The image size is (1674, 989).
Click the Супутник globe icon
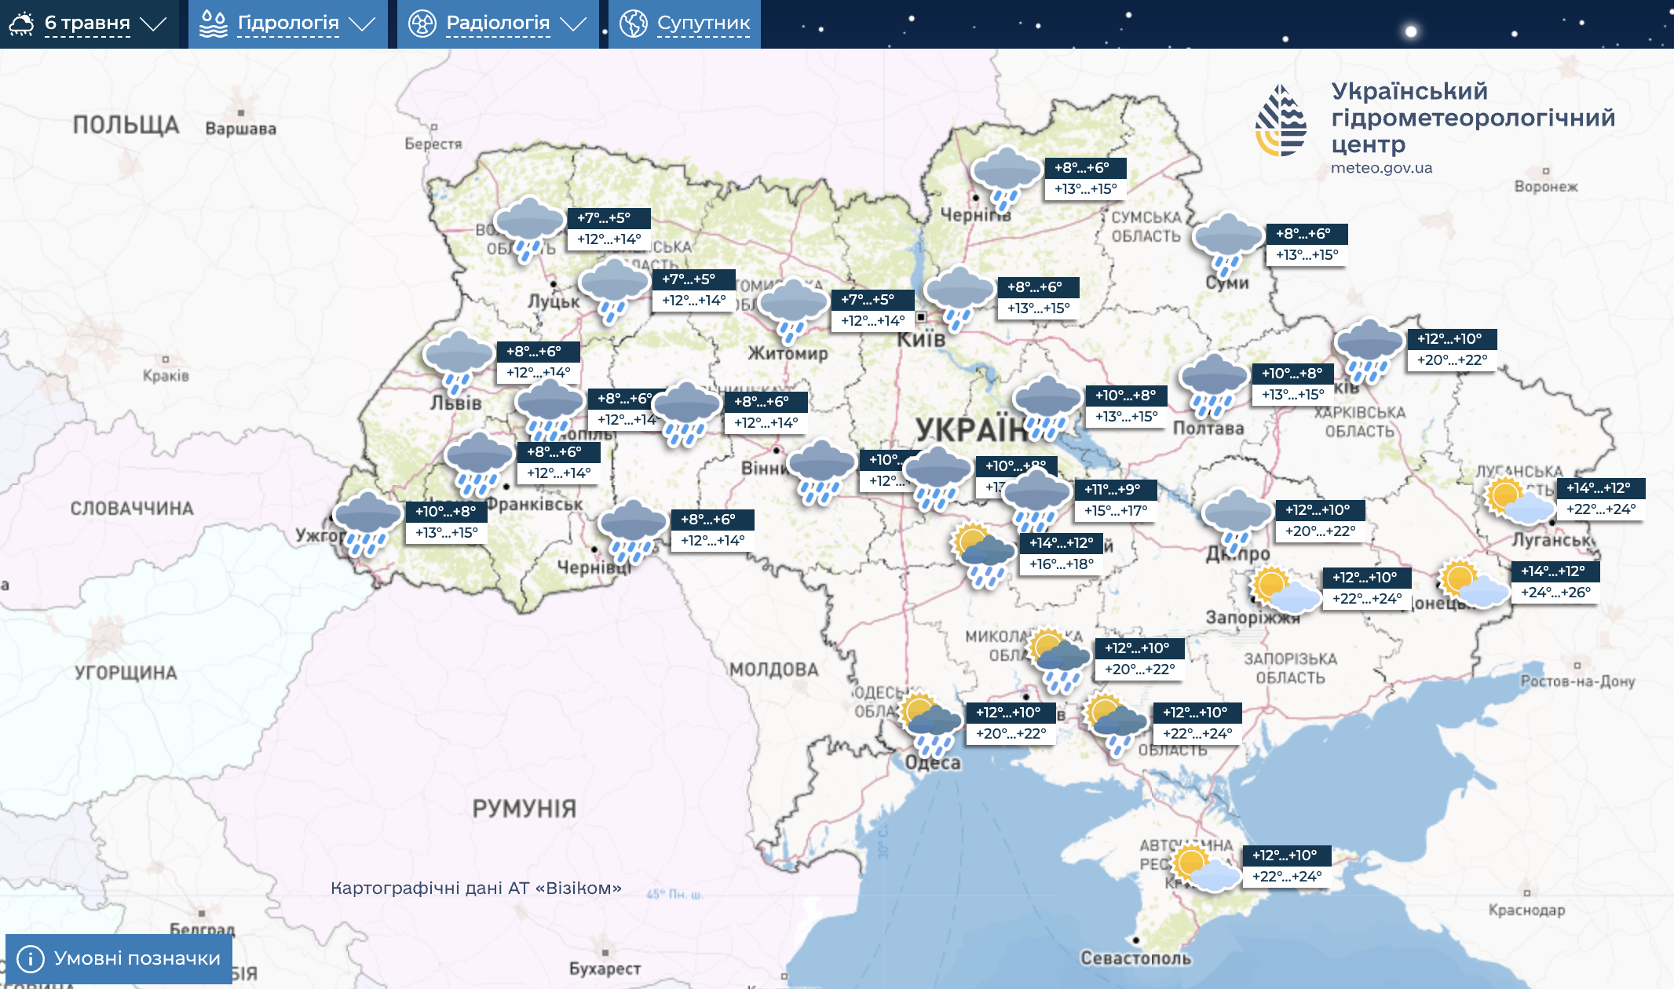[x=633, y=24]
